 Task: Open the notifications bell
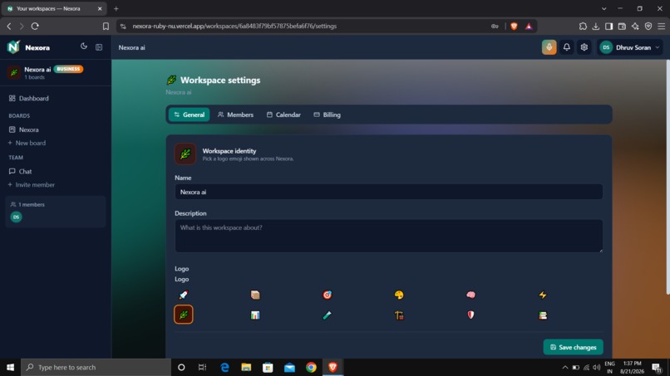click(x=567, y=47)
